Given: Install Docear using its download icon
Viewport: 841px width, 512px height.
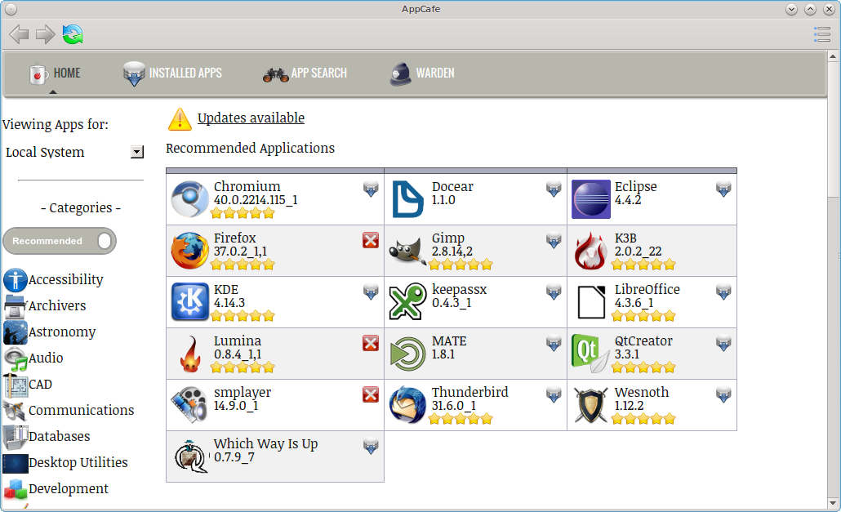Looking at the screenshot, I should pyautogui.click(x=554, y=189).
